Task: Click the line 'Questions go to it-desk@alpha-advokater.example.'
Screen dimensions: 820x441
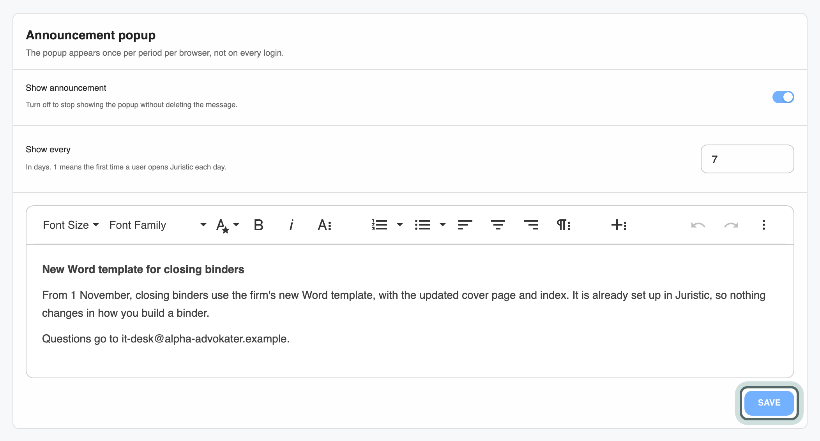Action: [x=166, y=339]
